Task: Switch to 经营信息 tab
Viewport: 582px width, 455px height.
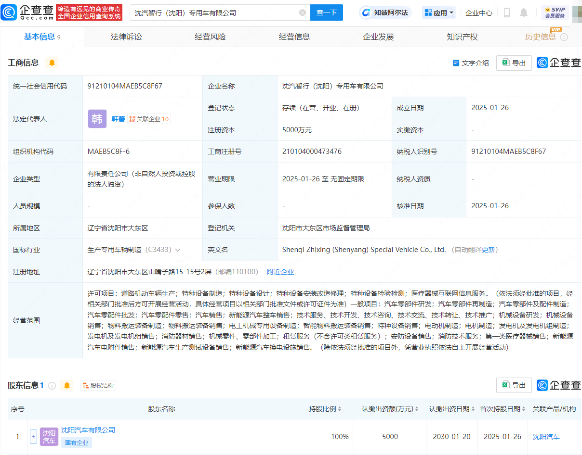Action: click(294, 37)
